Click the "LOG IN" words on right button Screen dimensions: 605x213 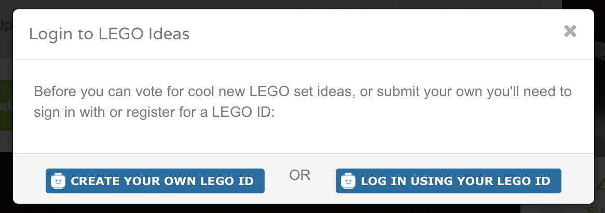pyautogui.click(x=383, y=181)
